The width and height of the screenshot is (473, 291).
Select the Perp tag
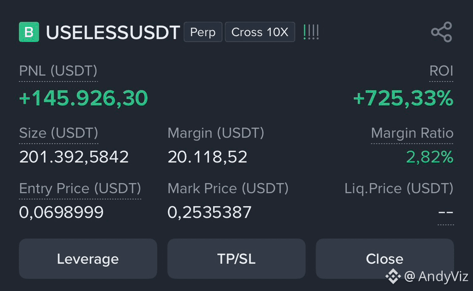coord(203,32)
